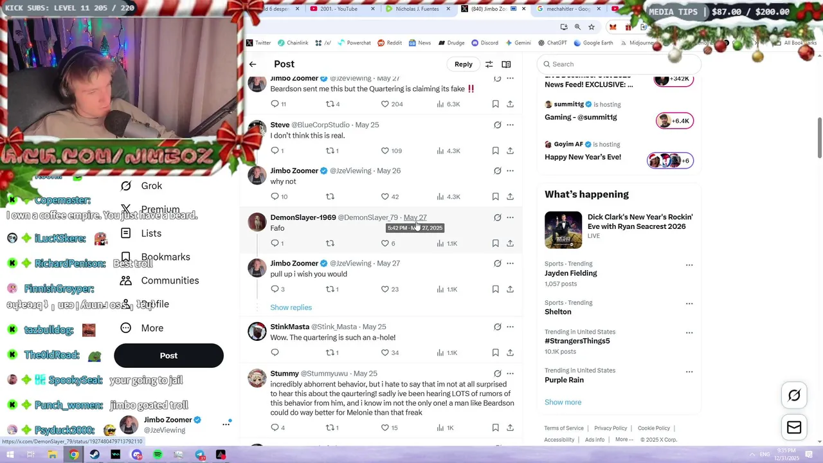Repost Steve's 'I don't think this is real' post
The image size is (823, 463).
click(332, 150)
